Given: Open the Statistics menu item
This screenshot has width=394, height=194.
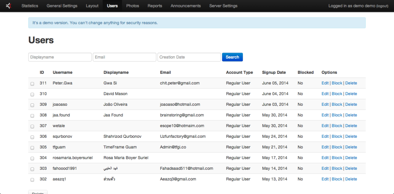Looking at the screenshot, I should click(x=30, y=6).
